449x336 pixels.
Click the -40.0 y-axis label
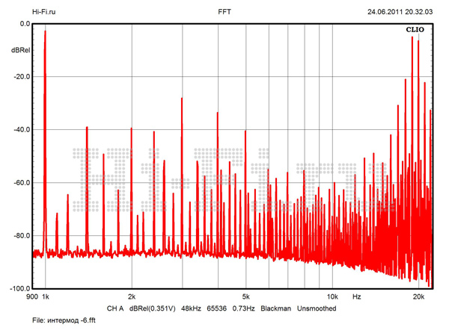tap(21, 130)
